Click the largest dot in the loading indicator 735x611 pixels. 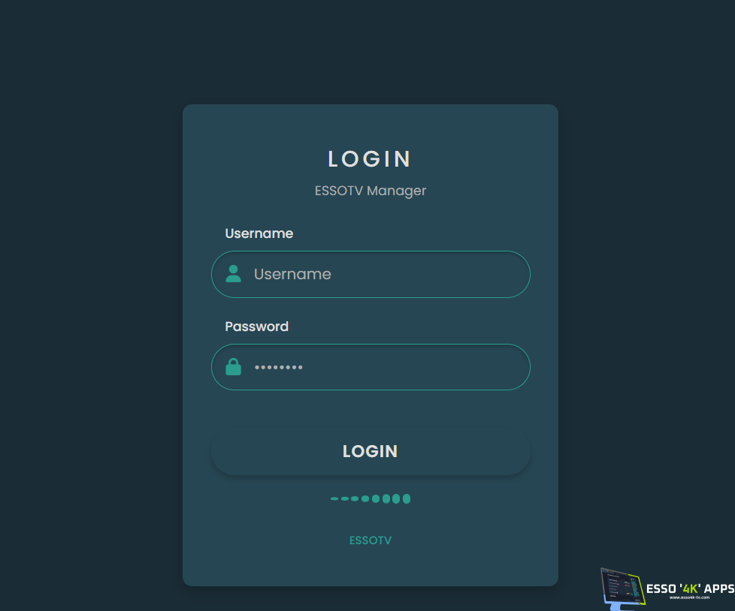click(407, 498)
